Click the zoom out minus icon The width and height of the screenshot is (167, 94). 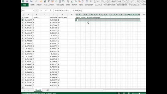(132, 93)
